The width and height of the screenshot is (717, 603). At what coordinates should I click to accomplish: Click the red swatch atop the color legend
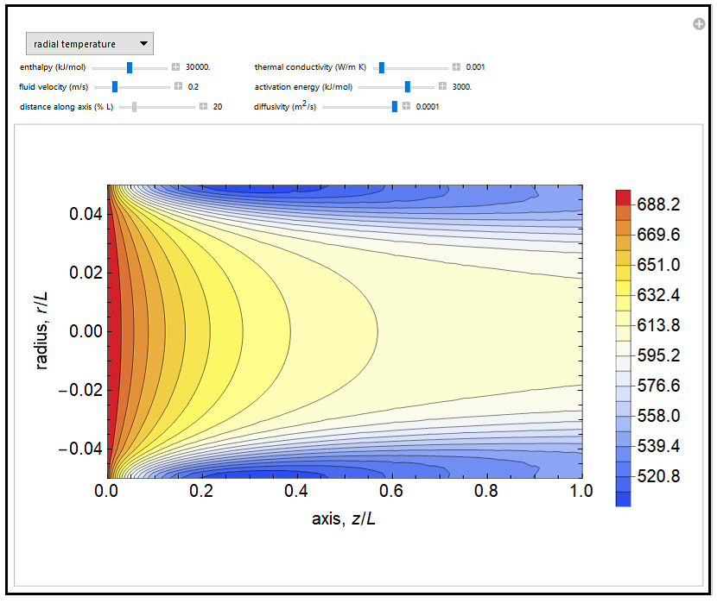click(623, 197)
